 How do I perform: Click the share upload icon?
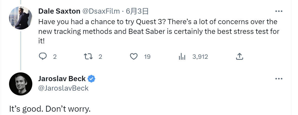tap(240, 56)
